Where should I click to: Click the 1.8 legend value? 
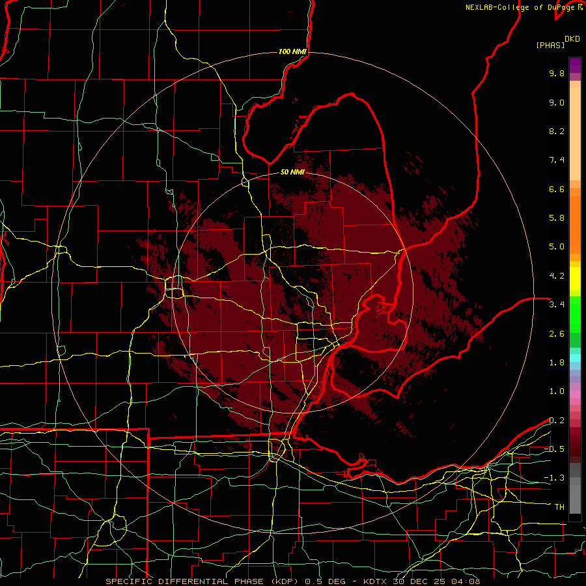[557, 363]
